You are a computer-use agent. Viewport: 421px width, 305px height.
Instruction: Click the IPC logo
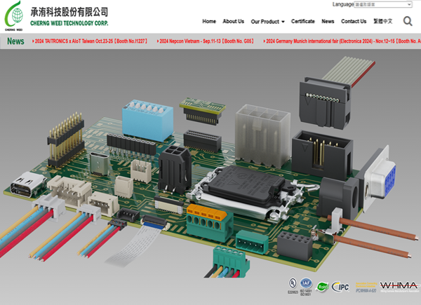coord(340,285)
